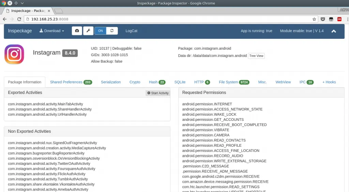Click the Chrome icon in title bar
Screen dimensions: 349x192
[x=3, y=3]
